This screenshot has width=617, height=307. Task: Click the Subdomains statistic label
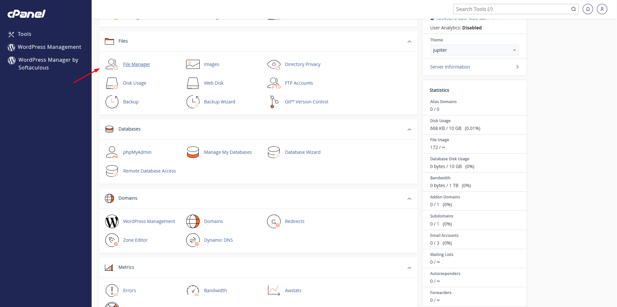[442, 216]
